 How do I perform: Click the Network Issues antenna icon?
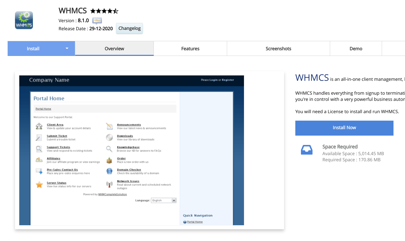tap(109, 184)
